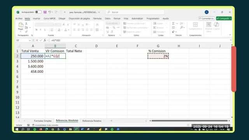Image resolution: width=249 pixels, height=140 pixels.
Task: Undo the last action
Action: pos(50,12)
